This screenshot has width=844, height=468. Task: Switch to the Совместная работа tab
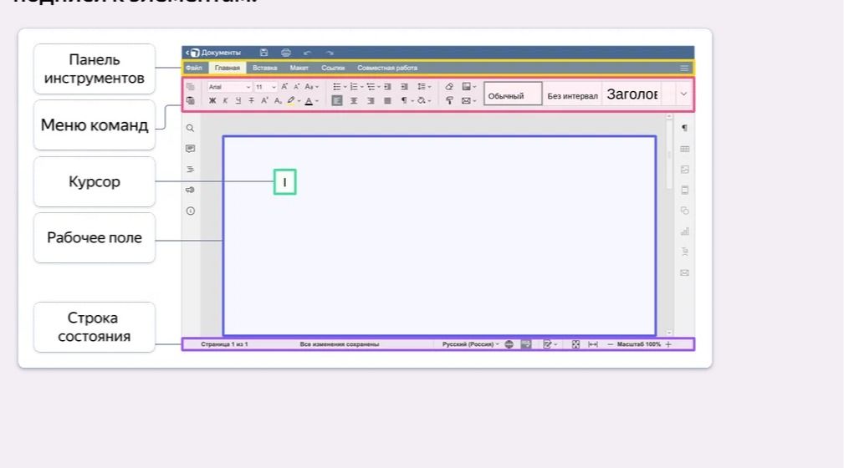click(387, 68)
